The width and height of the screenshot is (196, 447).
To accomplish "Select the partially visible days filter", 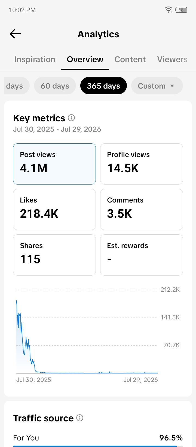I will [x=17, y=86].
